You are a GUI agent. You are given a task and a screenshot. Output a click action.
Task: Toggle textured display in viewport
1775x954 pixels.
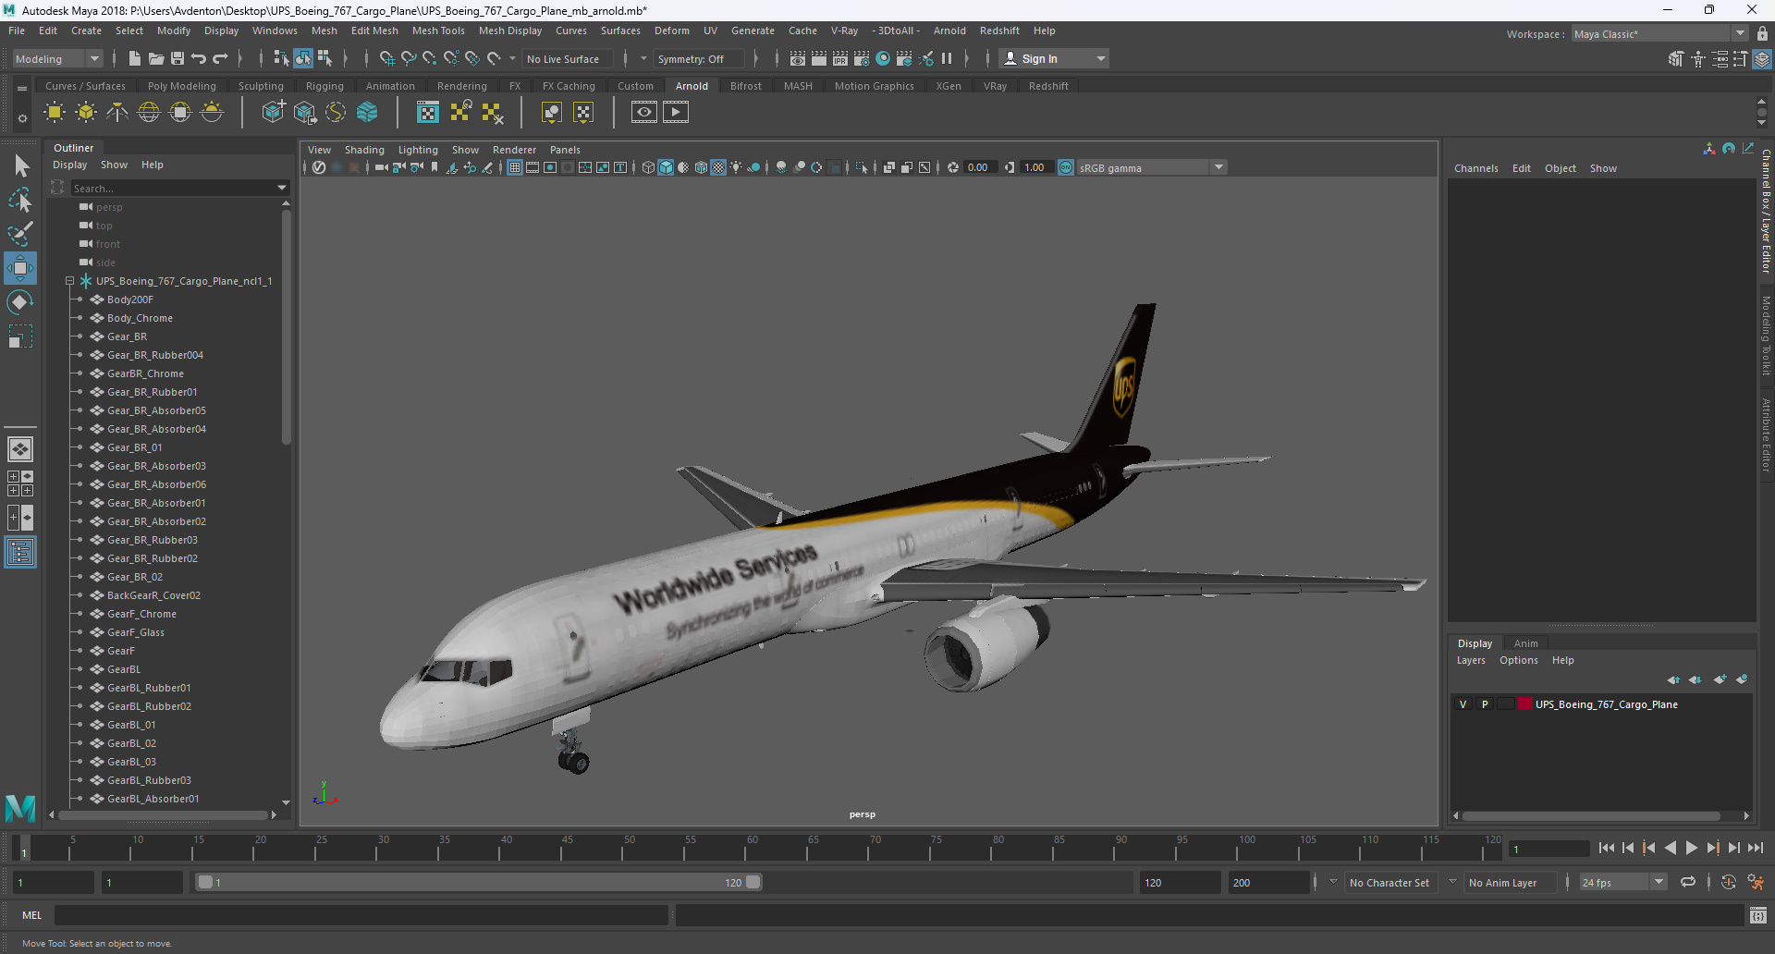(x=718, y=167)
